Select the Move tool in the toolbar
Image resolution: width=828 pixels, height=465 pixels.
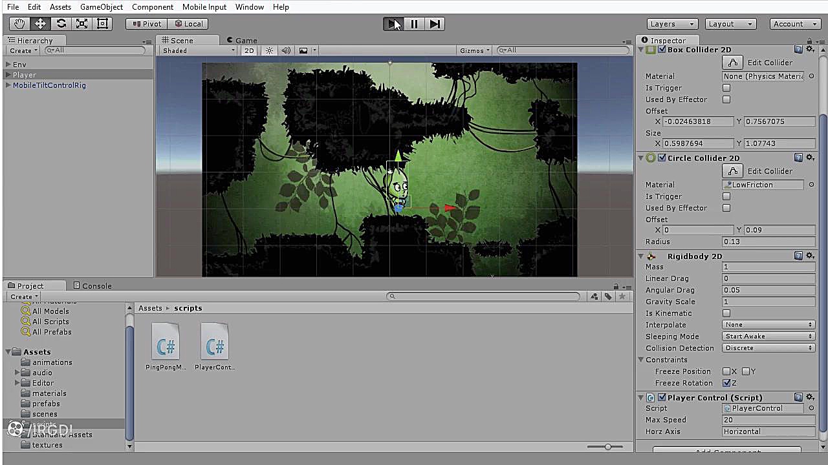pos(39,23)
